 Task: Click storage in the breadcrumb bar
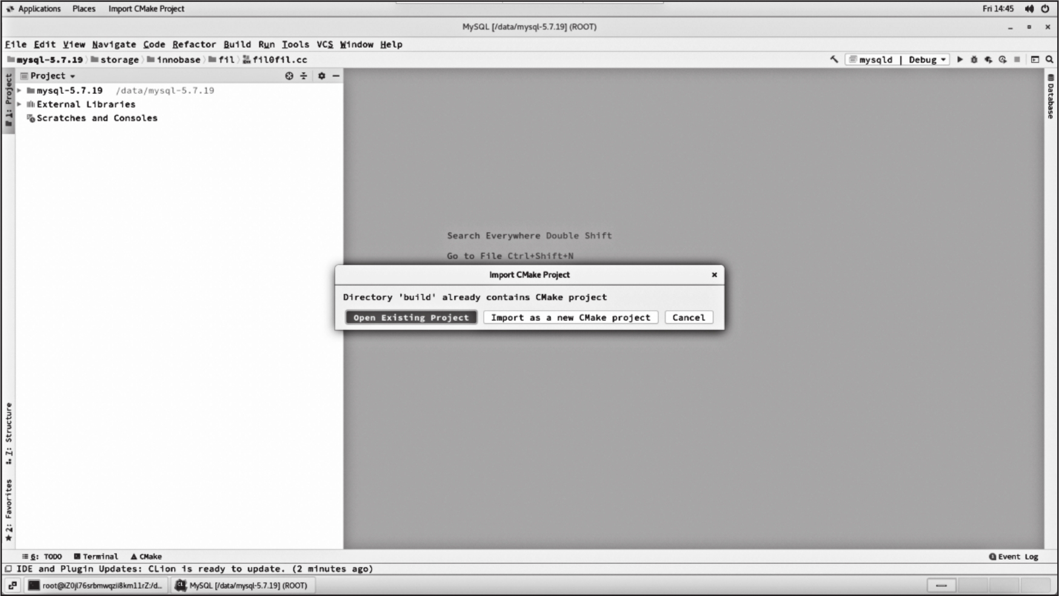(x=115, y=59)
